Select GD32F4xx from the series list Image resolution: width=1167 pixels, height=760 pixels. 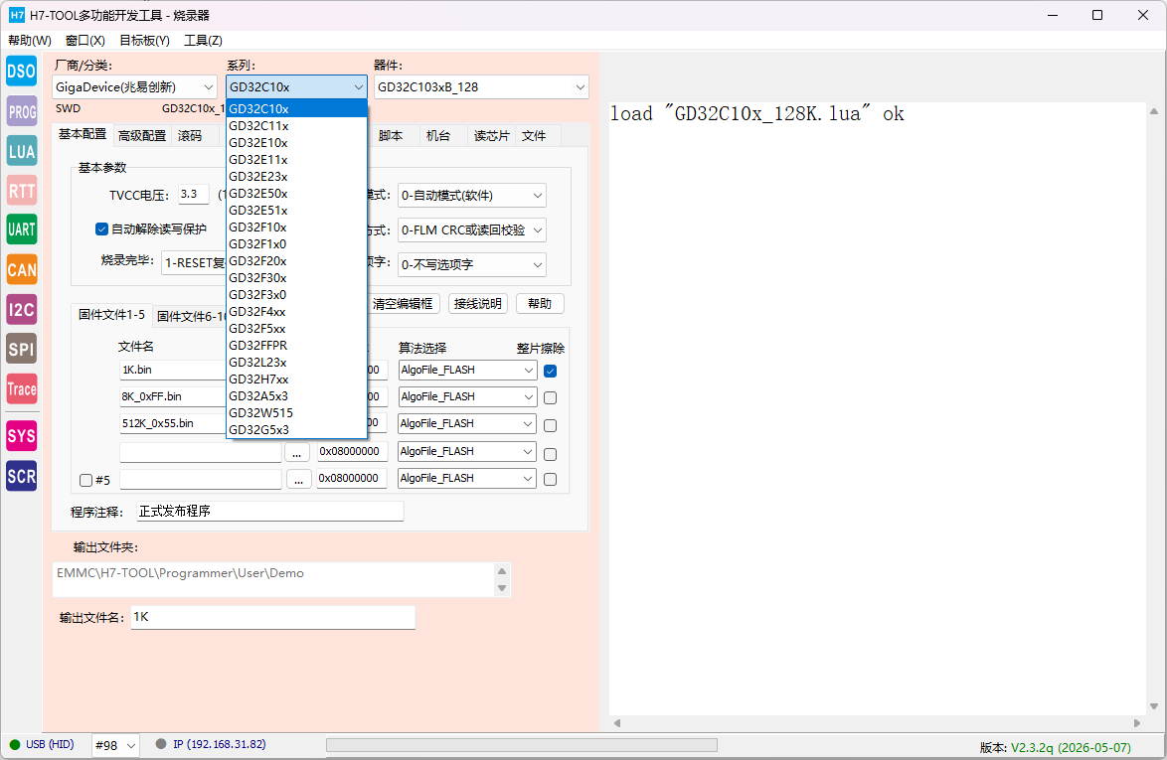tap(296, 312)
